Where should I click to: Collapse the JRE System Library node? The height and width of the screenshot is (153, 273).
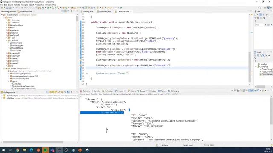[4, 68]
